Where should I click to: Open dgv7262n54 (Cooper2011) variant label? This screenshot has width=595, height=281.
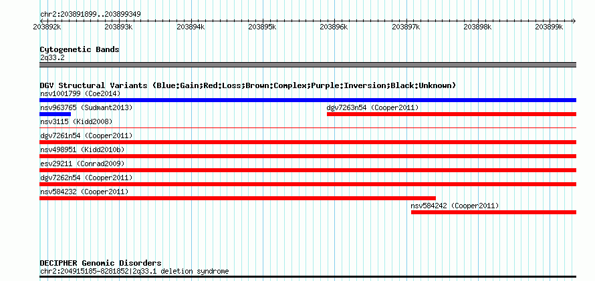pos(86,178)
